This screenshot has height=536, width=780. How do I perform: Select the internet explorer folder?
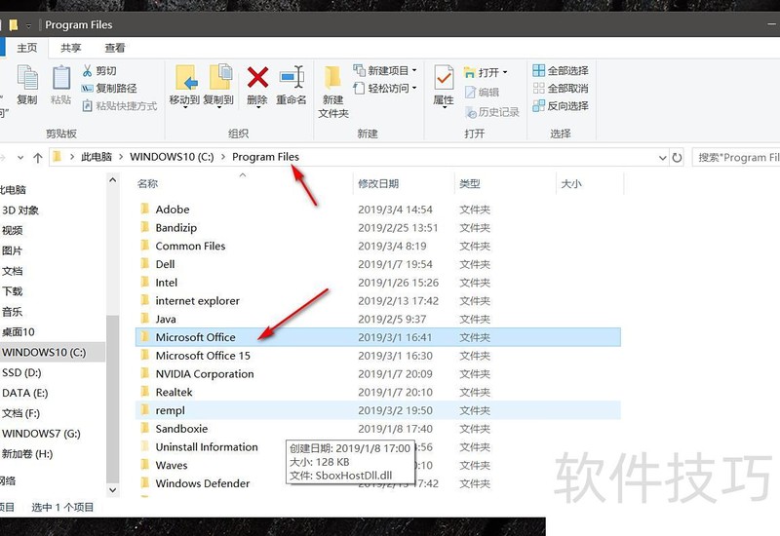tap(378, 301)
